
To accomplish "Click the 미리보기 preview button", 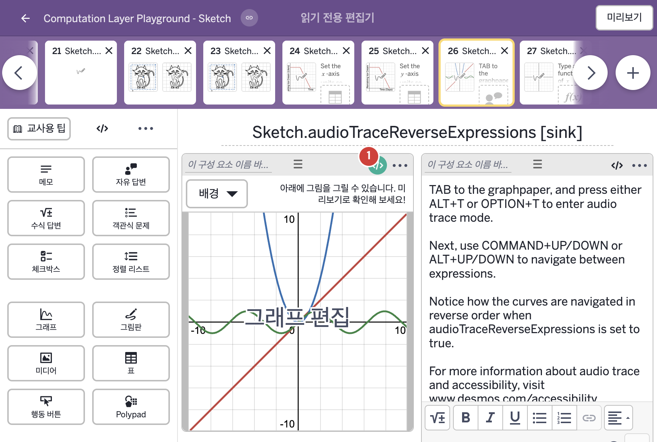I will (x=624, y=17).
